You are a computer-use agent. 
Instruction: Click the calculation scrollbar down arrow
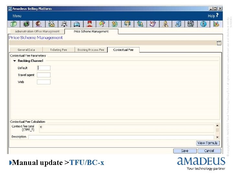217,137
